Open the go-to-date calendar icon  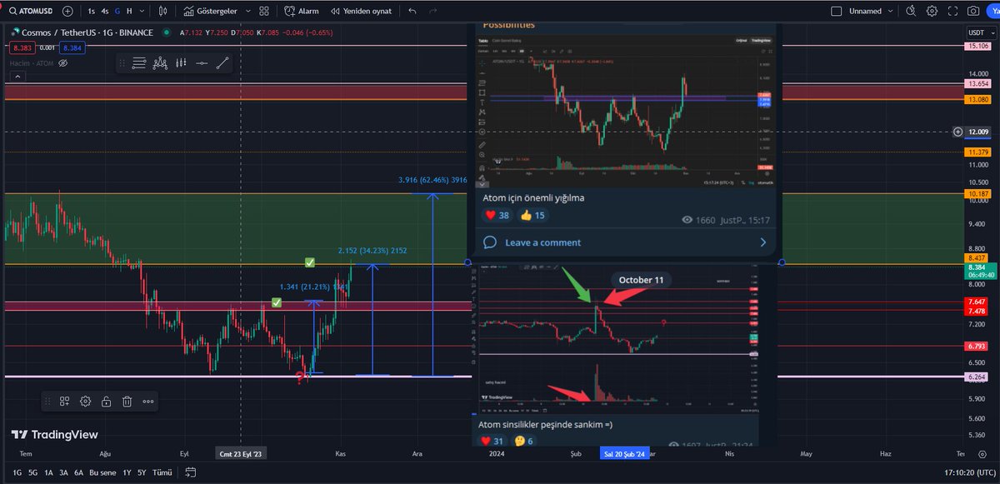(191, 473)
